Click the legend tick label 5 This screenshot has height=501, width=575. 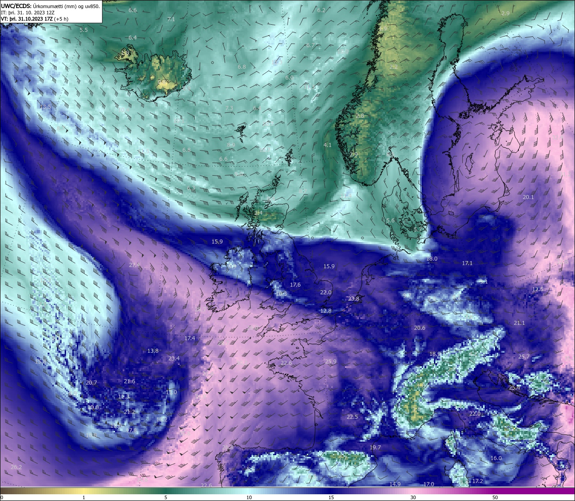(x=166, y=497)
